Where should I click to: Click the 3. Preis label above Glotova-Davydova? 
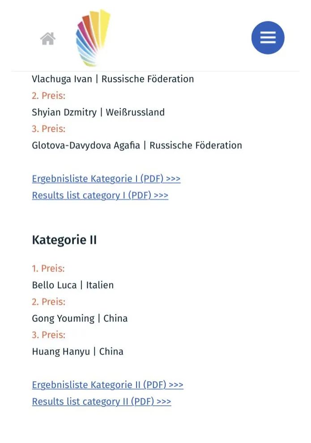click(x=49, y=129)
